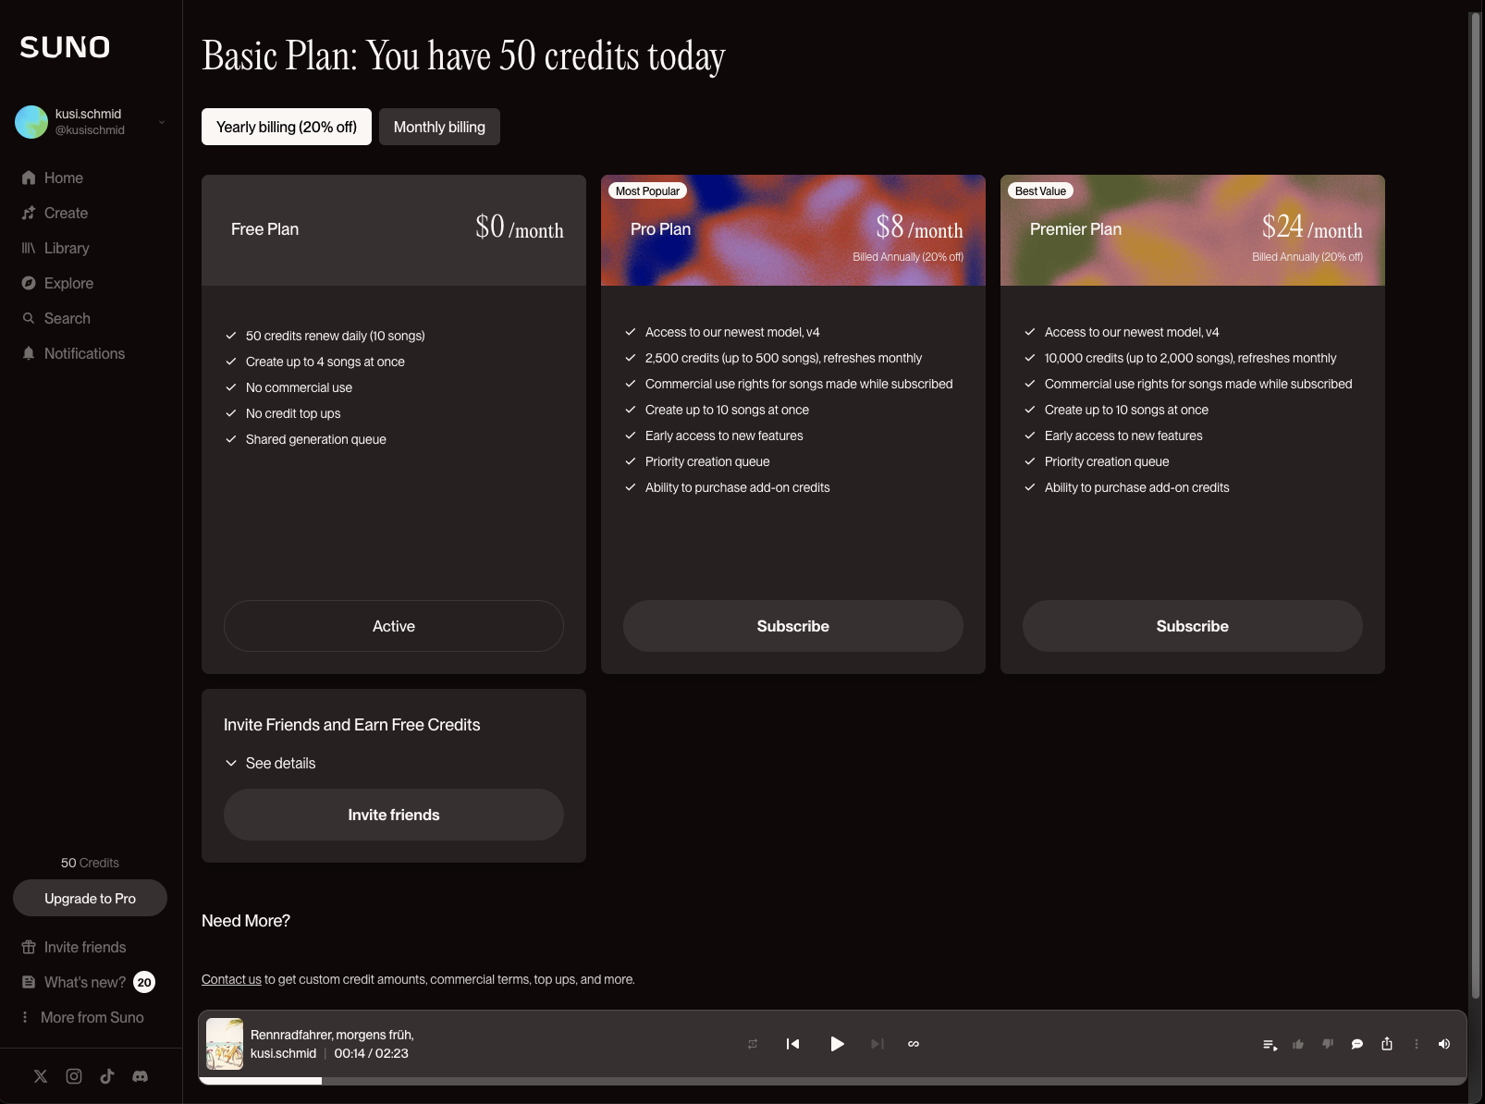The image size is (1485, 1104).
Task: Like the current song with thumbs up
Action: [x=1298, y=1044]
